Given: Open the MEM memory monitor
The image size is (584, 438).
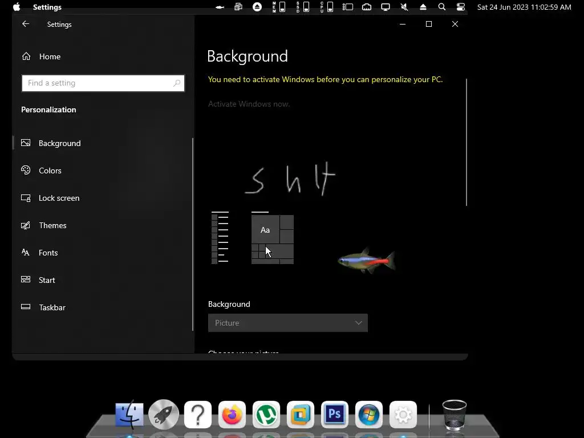Looking at the screenshot, I should coord(279,7).
